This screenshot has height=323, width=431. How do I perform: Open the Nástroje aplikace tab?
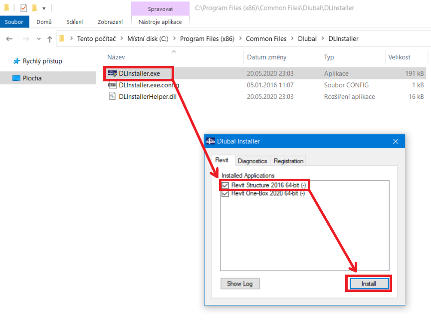[x=160, y=22]
